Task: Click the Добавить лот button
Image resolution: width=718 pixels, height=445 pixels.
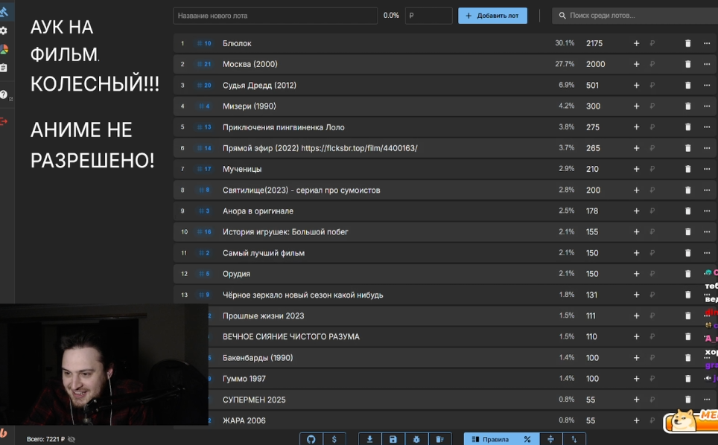Action: coord(492,16)
